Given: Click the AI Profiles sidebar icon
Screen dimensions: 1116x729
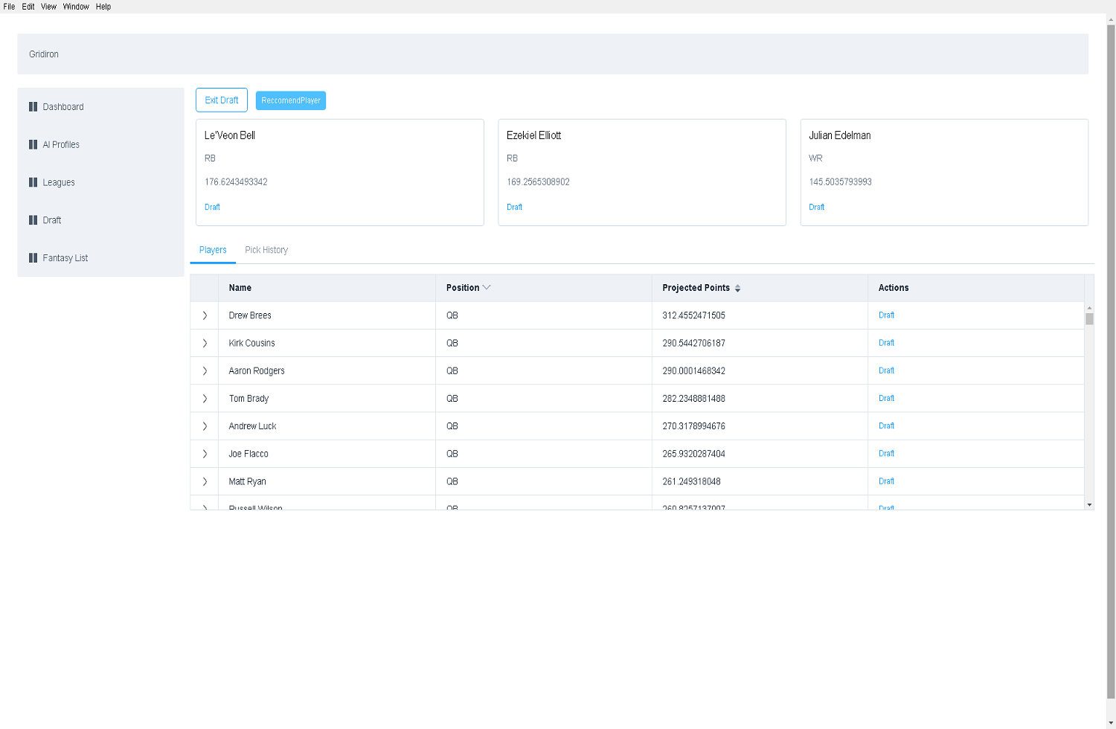Looking at the screenshot, I should click(33, 145).
